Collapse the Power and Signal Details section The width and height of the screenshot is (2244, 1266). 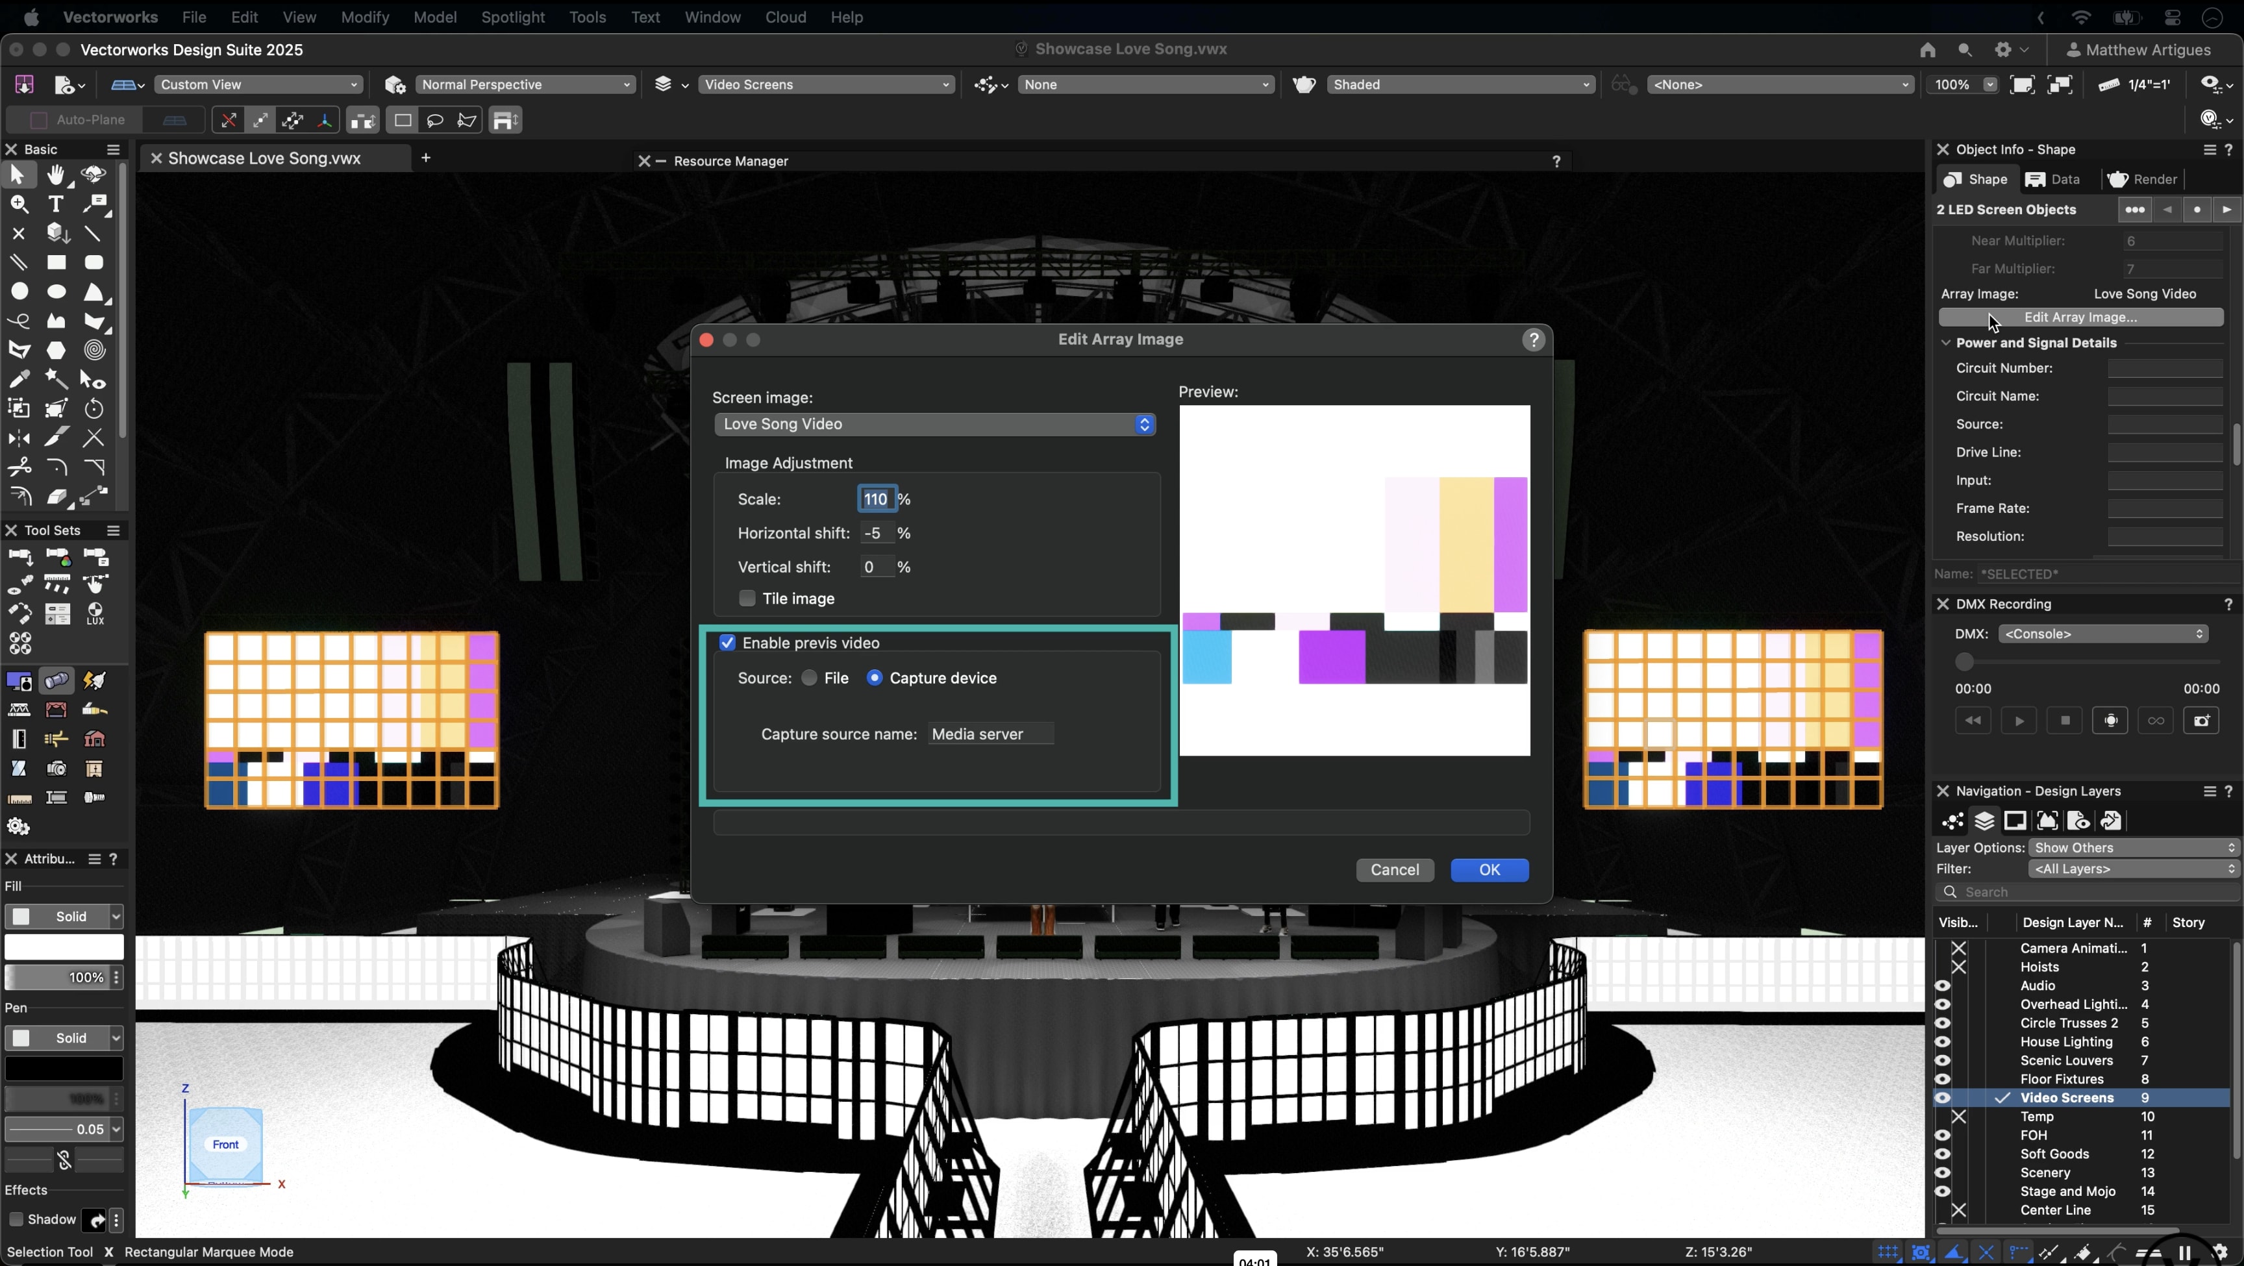(x=1945, y=342)
